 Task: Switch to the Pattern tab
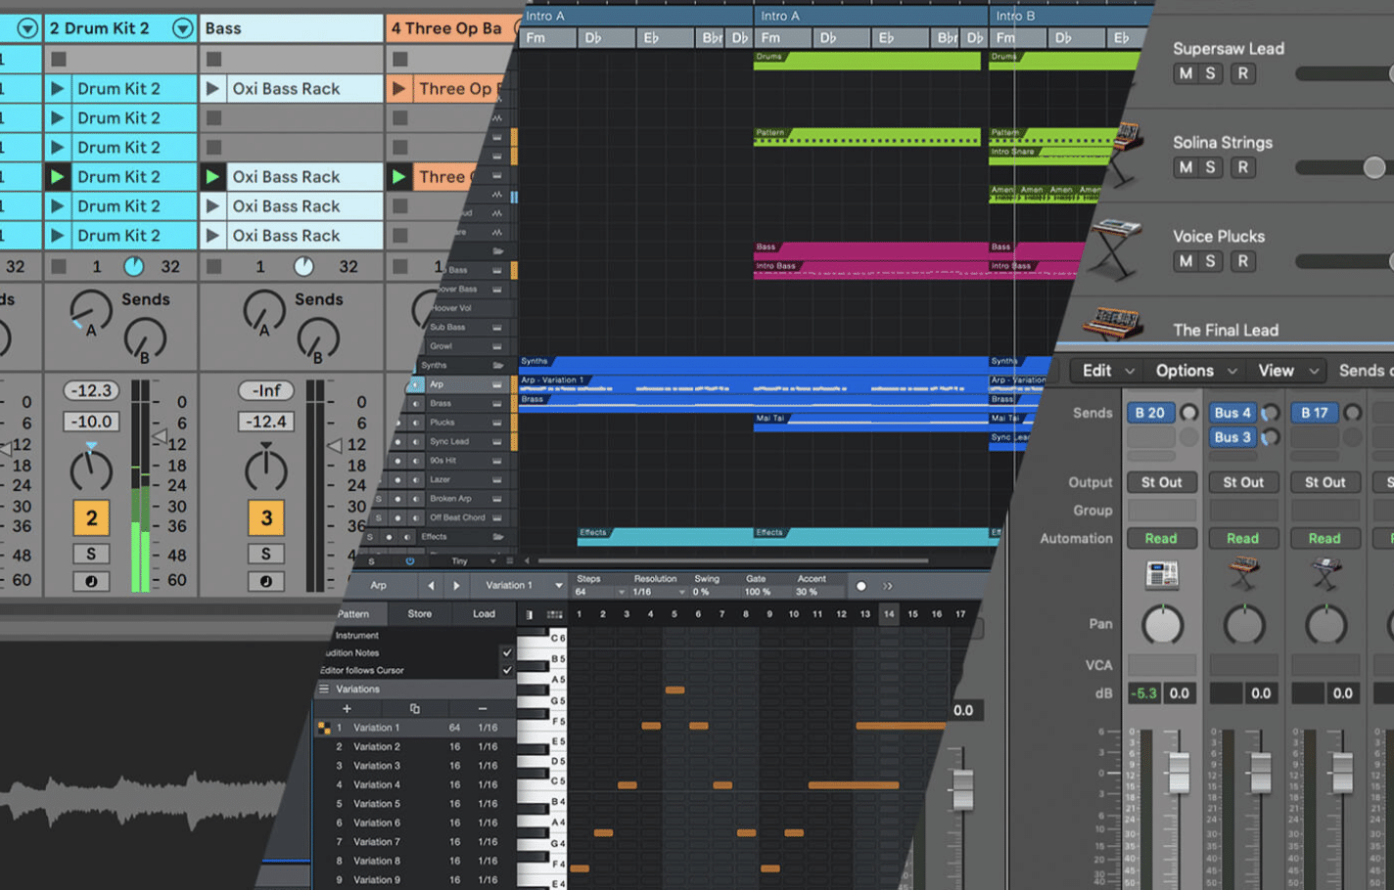click(x=353, y=614)
